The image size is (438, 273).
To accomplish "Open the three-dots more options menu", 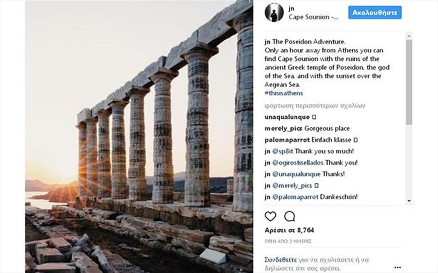I will point(397,267).
